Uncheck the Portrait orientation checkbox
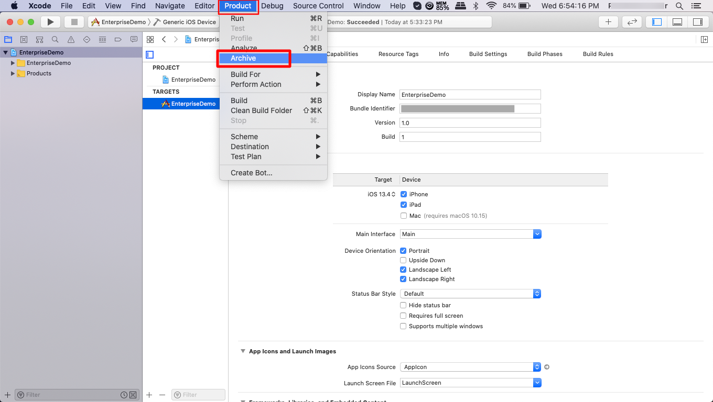 pos(403,251)
